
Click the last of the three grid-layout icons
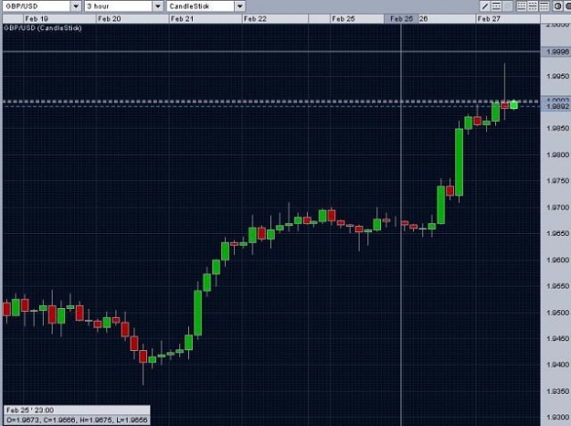coord(544,6)
